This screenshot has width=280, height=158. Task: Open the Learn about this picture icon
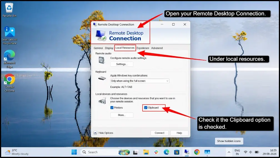(x=9, y=35)
